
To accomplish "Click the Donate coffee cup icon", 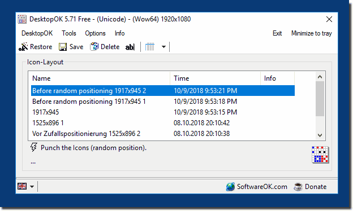I will 298,187.
